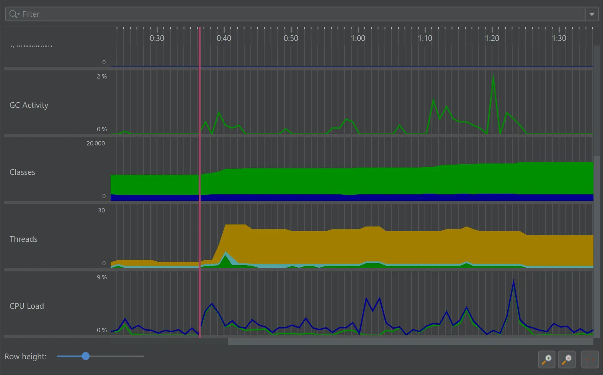Click the zoom in magnifier icon
Viewport: 603px width, 375px height.
546,360
